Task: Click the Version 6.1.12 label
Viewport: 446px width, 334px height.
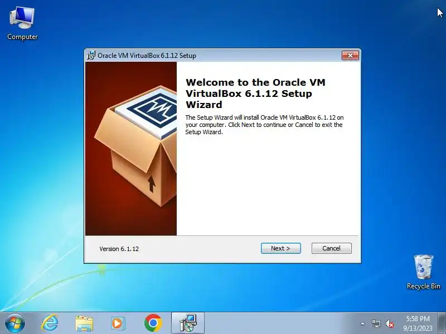Action: (x=119, y=249)
